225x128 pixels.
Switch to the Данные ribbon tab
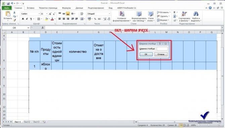pyautogui.click(x=79, y=8)
